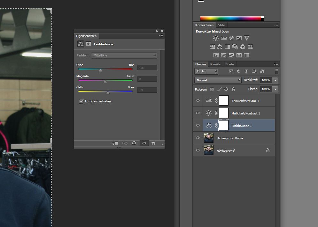Switch to the Kanäle tab
Image resolution: width=318 pixels, height=227 pixels.
[x=215, y=64]
